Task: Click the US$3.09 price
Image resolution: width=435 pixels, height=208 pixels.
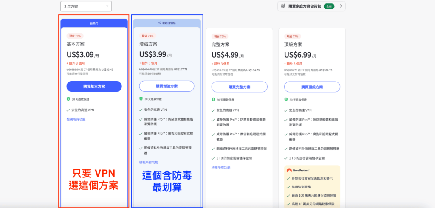Action: pos(80,54)
